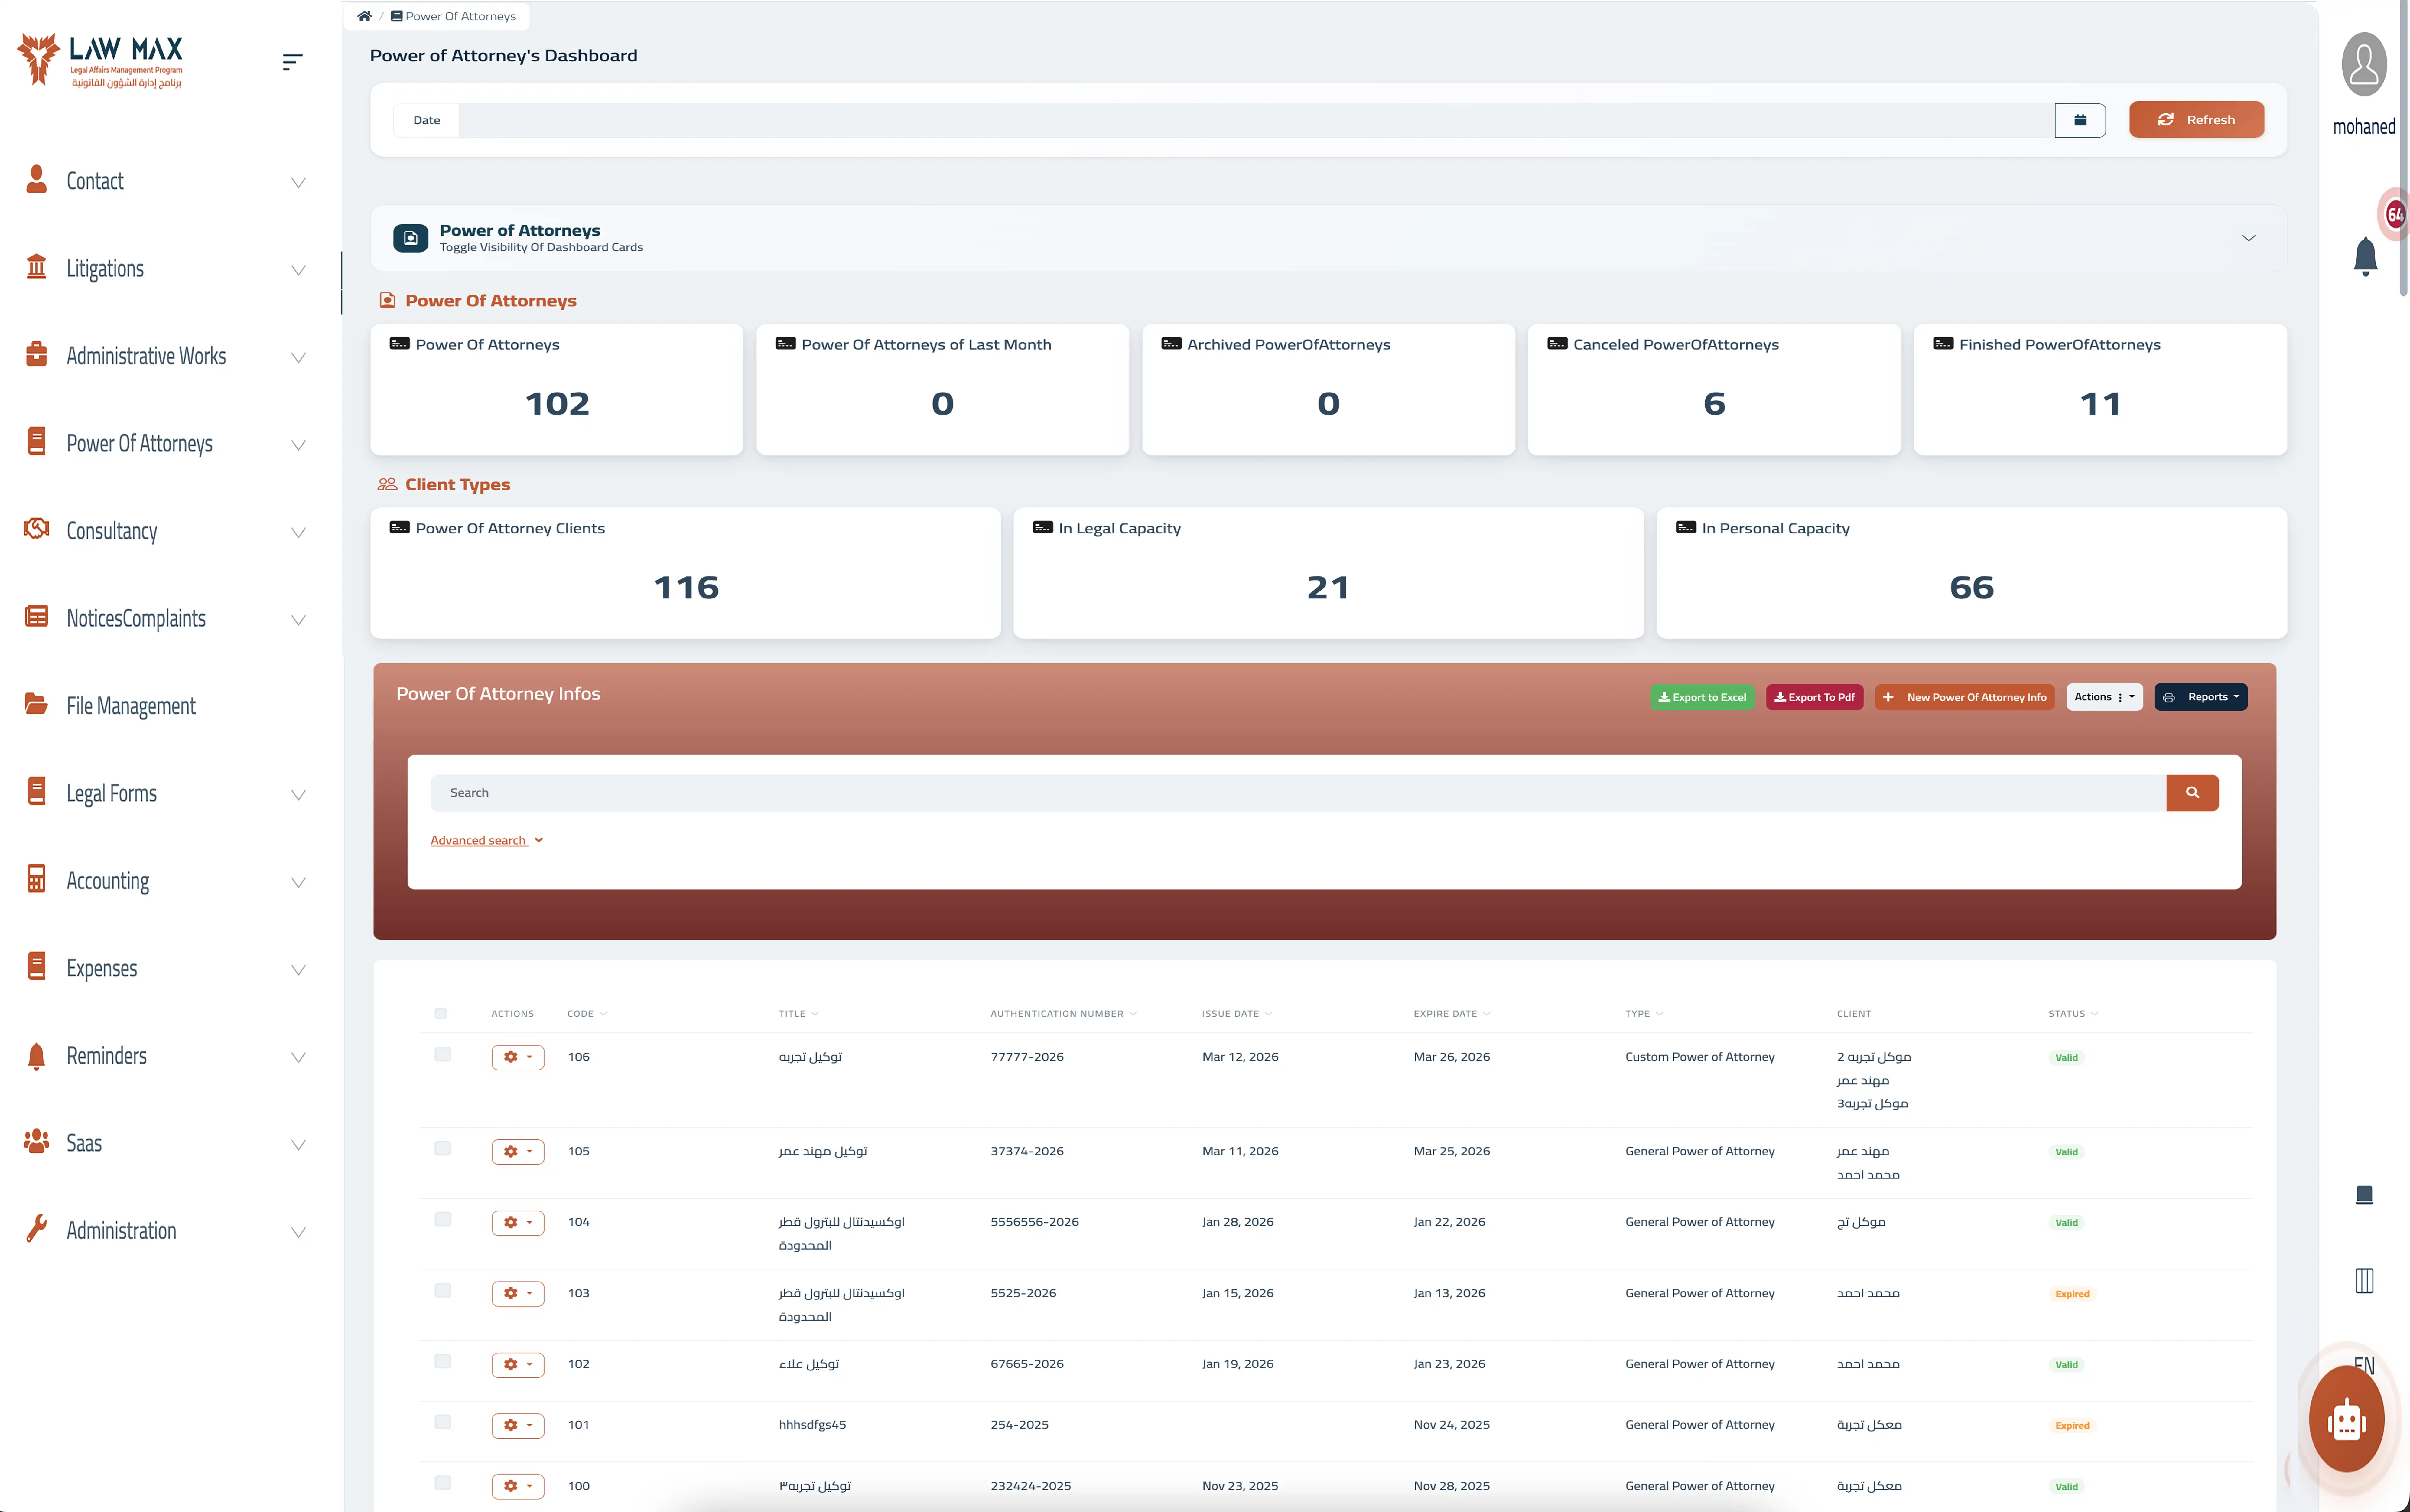This screenshot has width=2410, height=1512.
Task: Open the calendar date picker icon
Action: click(2080, 120)
